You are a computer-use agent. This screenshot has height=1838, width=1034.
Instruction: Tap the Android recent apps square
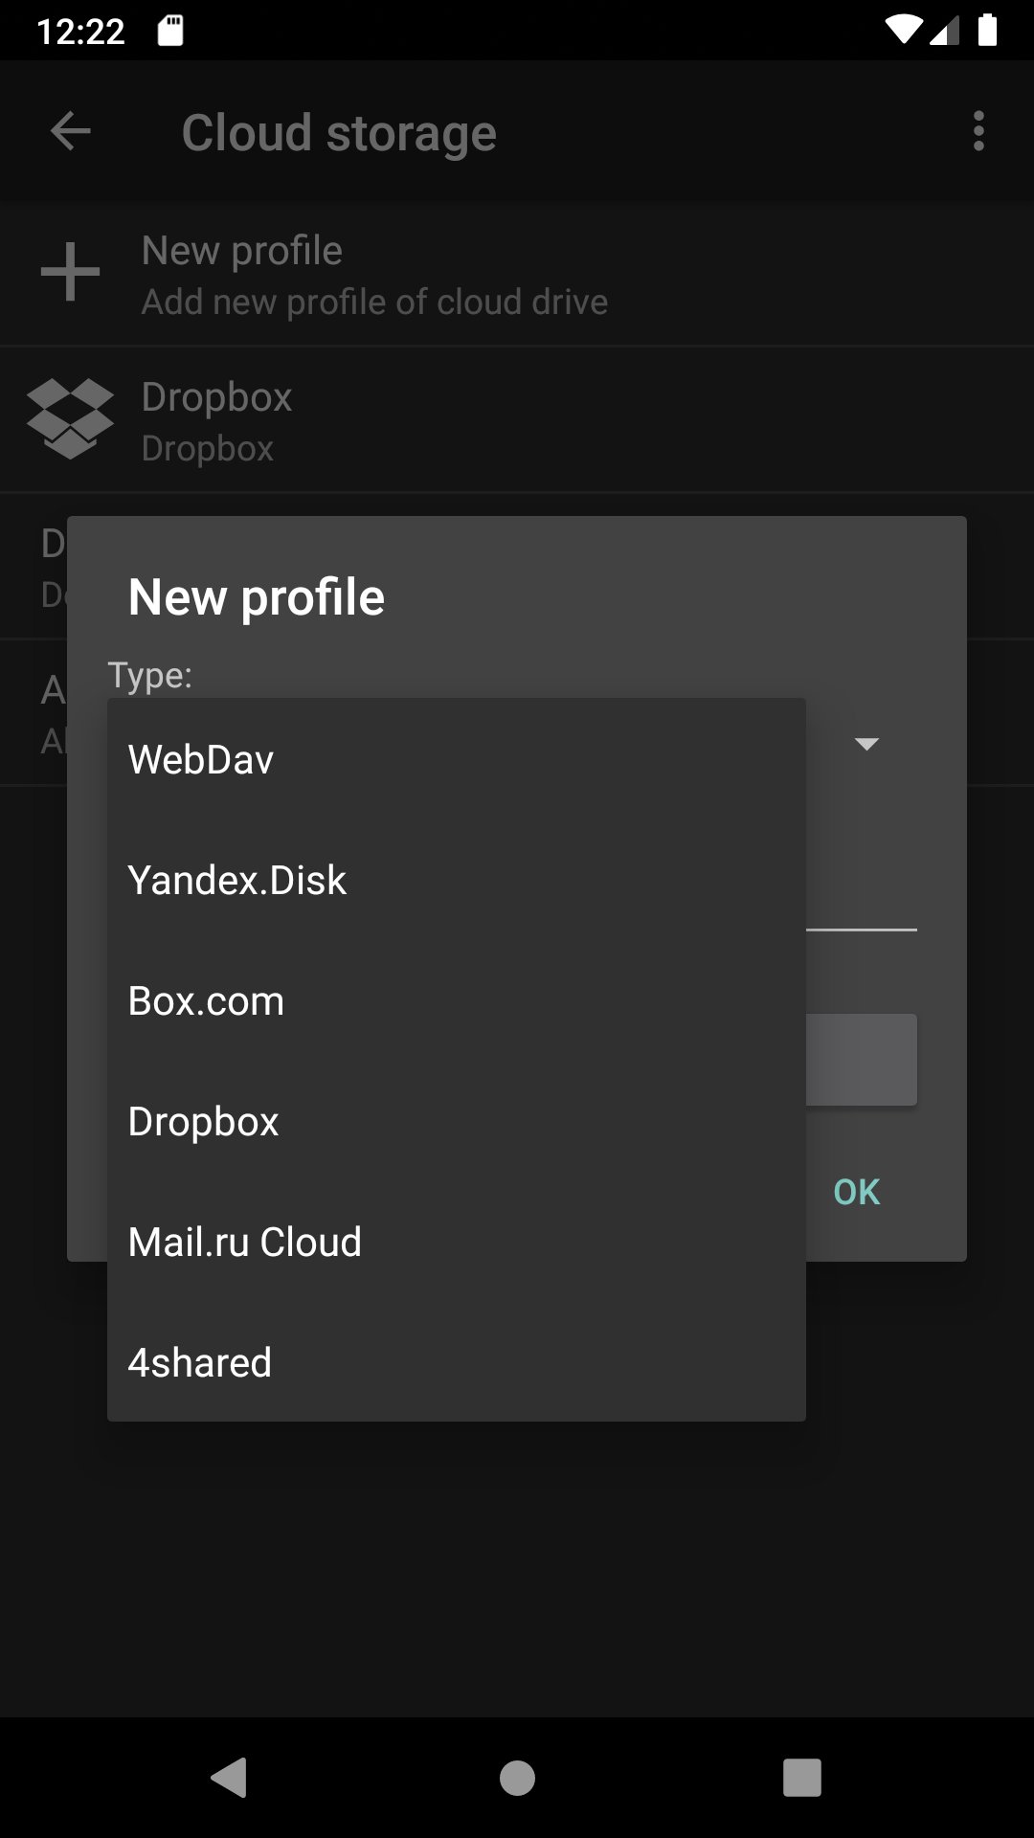click(802, 1778)
